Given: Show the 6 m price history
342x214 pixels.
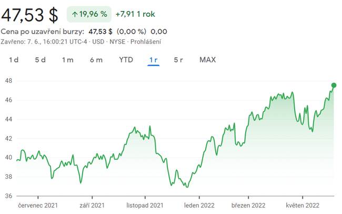Looking at the screenshot, I should (96, 60).
